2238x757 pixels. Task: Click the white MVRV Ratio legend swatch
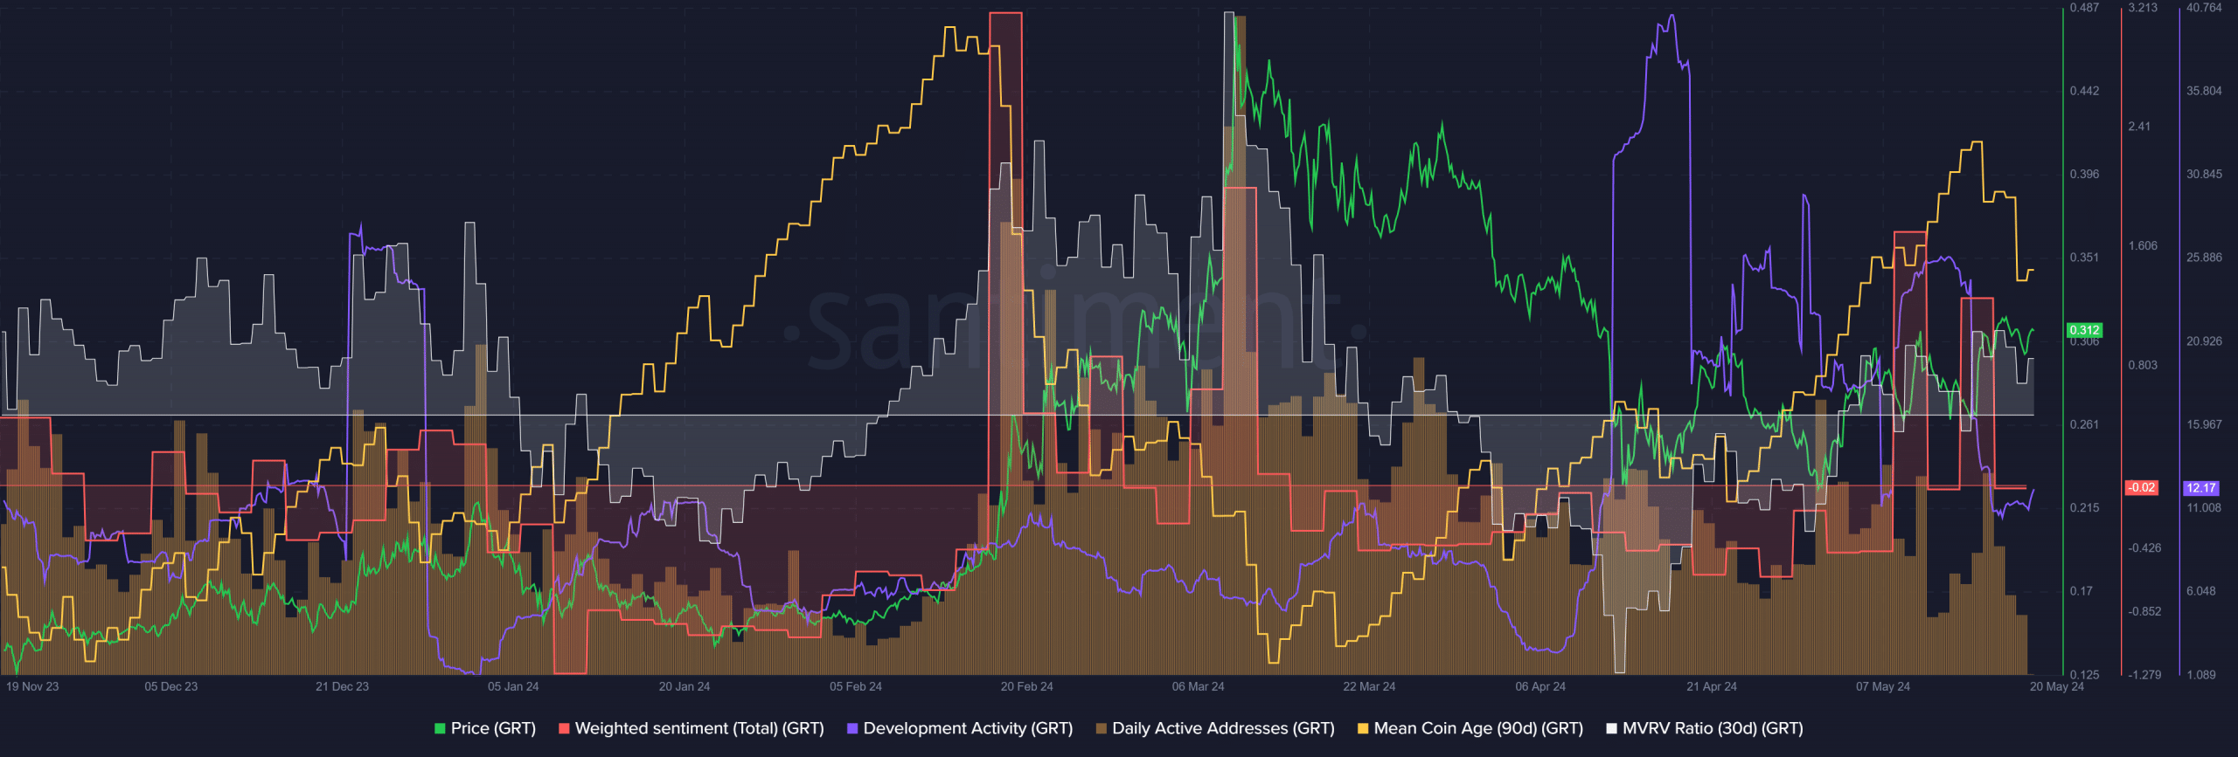[1612, 728]
